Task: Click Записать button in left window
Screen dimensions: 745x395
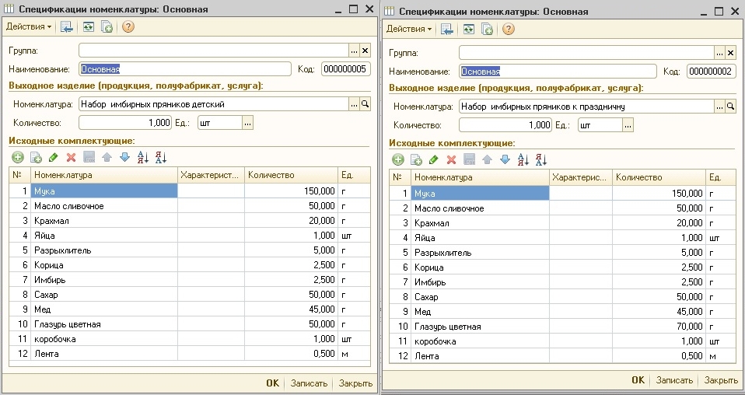Action: pos(309,383)
